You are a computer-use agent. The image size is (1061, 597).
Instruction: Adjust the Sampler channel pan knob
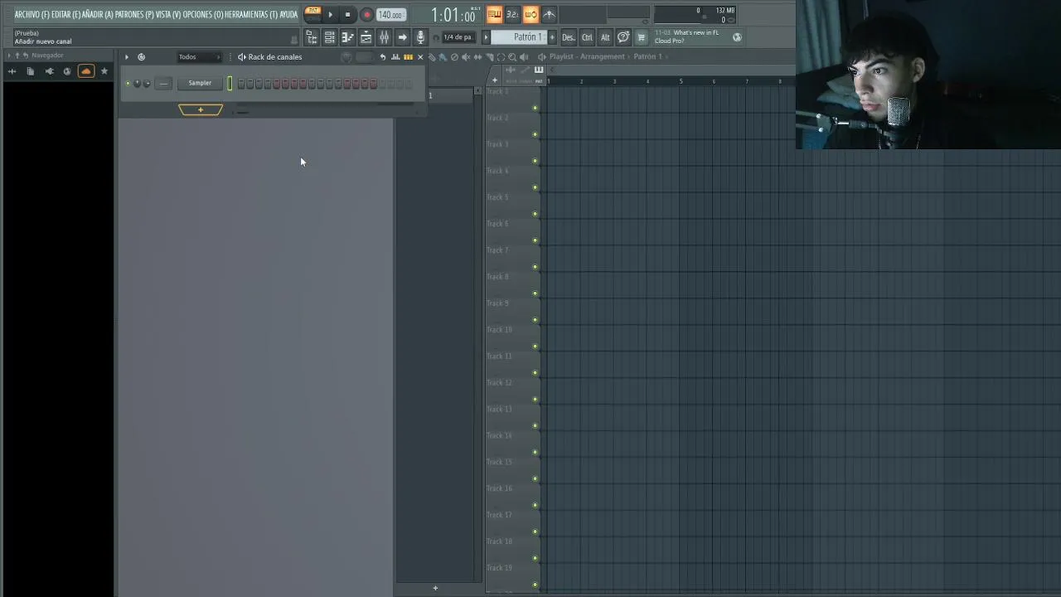pos(138,84)
